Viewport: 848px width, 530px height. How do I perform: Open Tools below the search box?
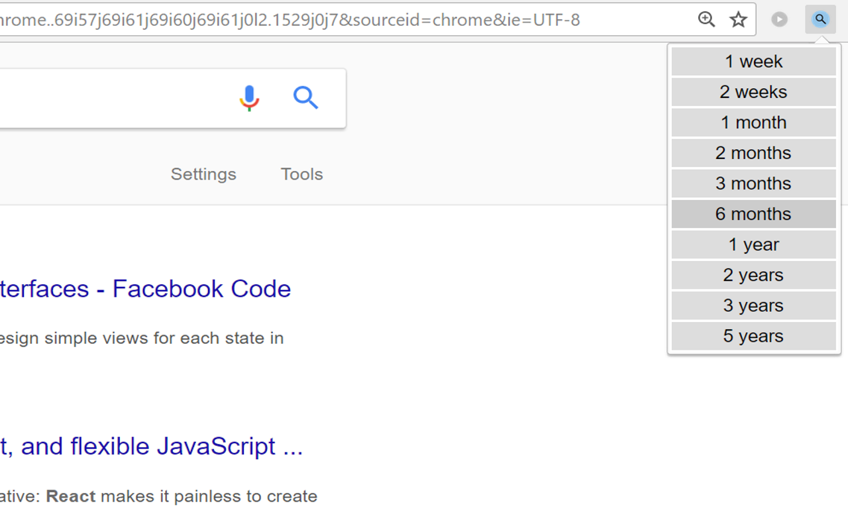301,174
